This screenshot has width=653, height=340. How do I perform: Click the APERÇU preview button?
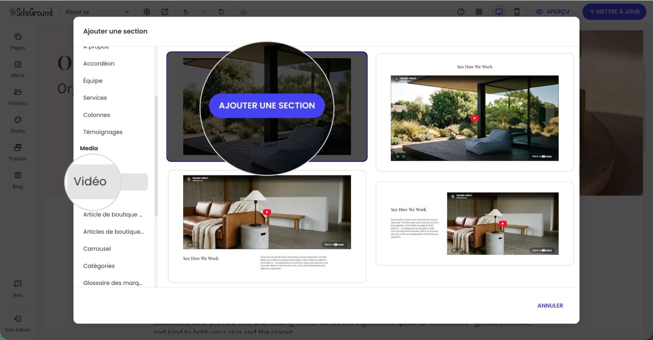(x=553, y=12)
